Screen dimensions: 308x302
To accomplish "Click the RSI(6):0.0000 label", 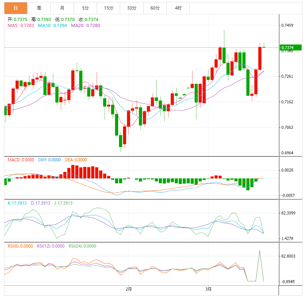I will 20,246.
